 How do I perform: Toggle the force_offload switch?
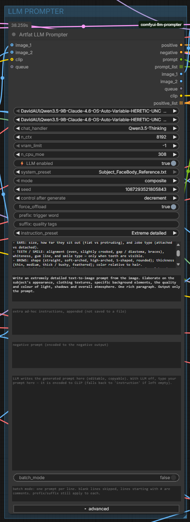pos(174,207)
